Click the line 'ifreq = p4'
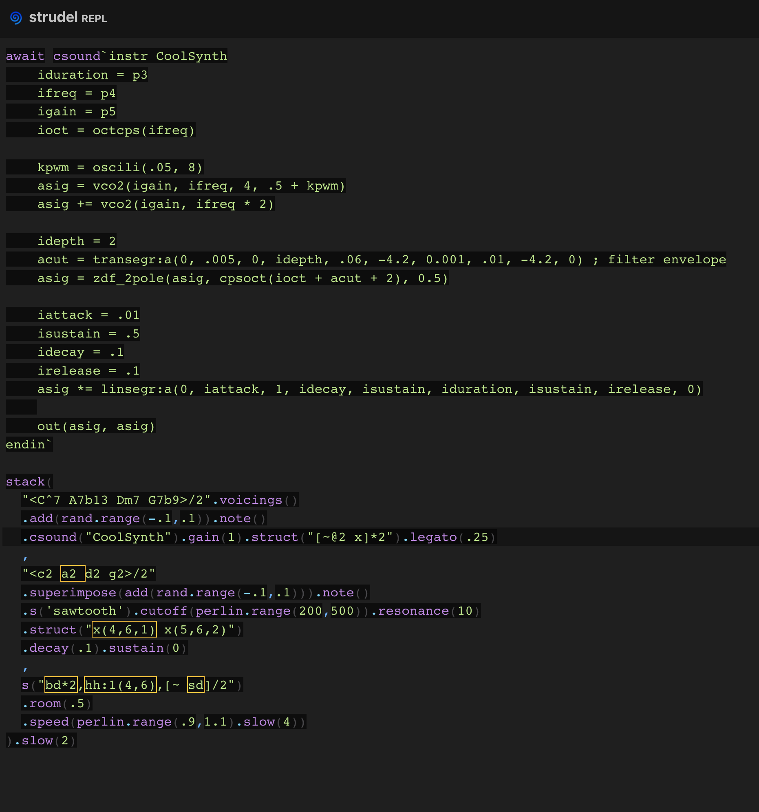759x812 pixels. tap(77, 93)
